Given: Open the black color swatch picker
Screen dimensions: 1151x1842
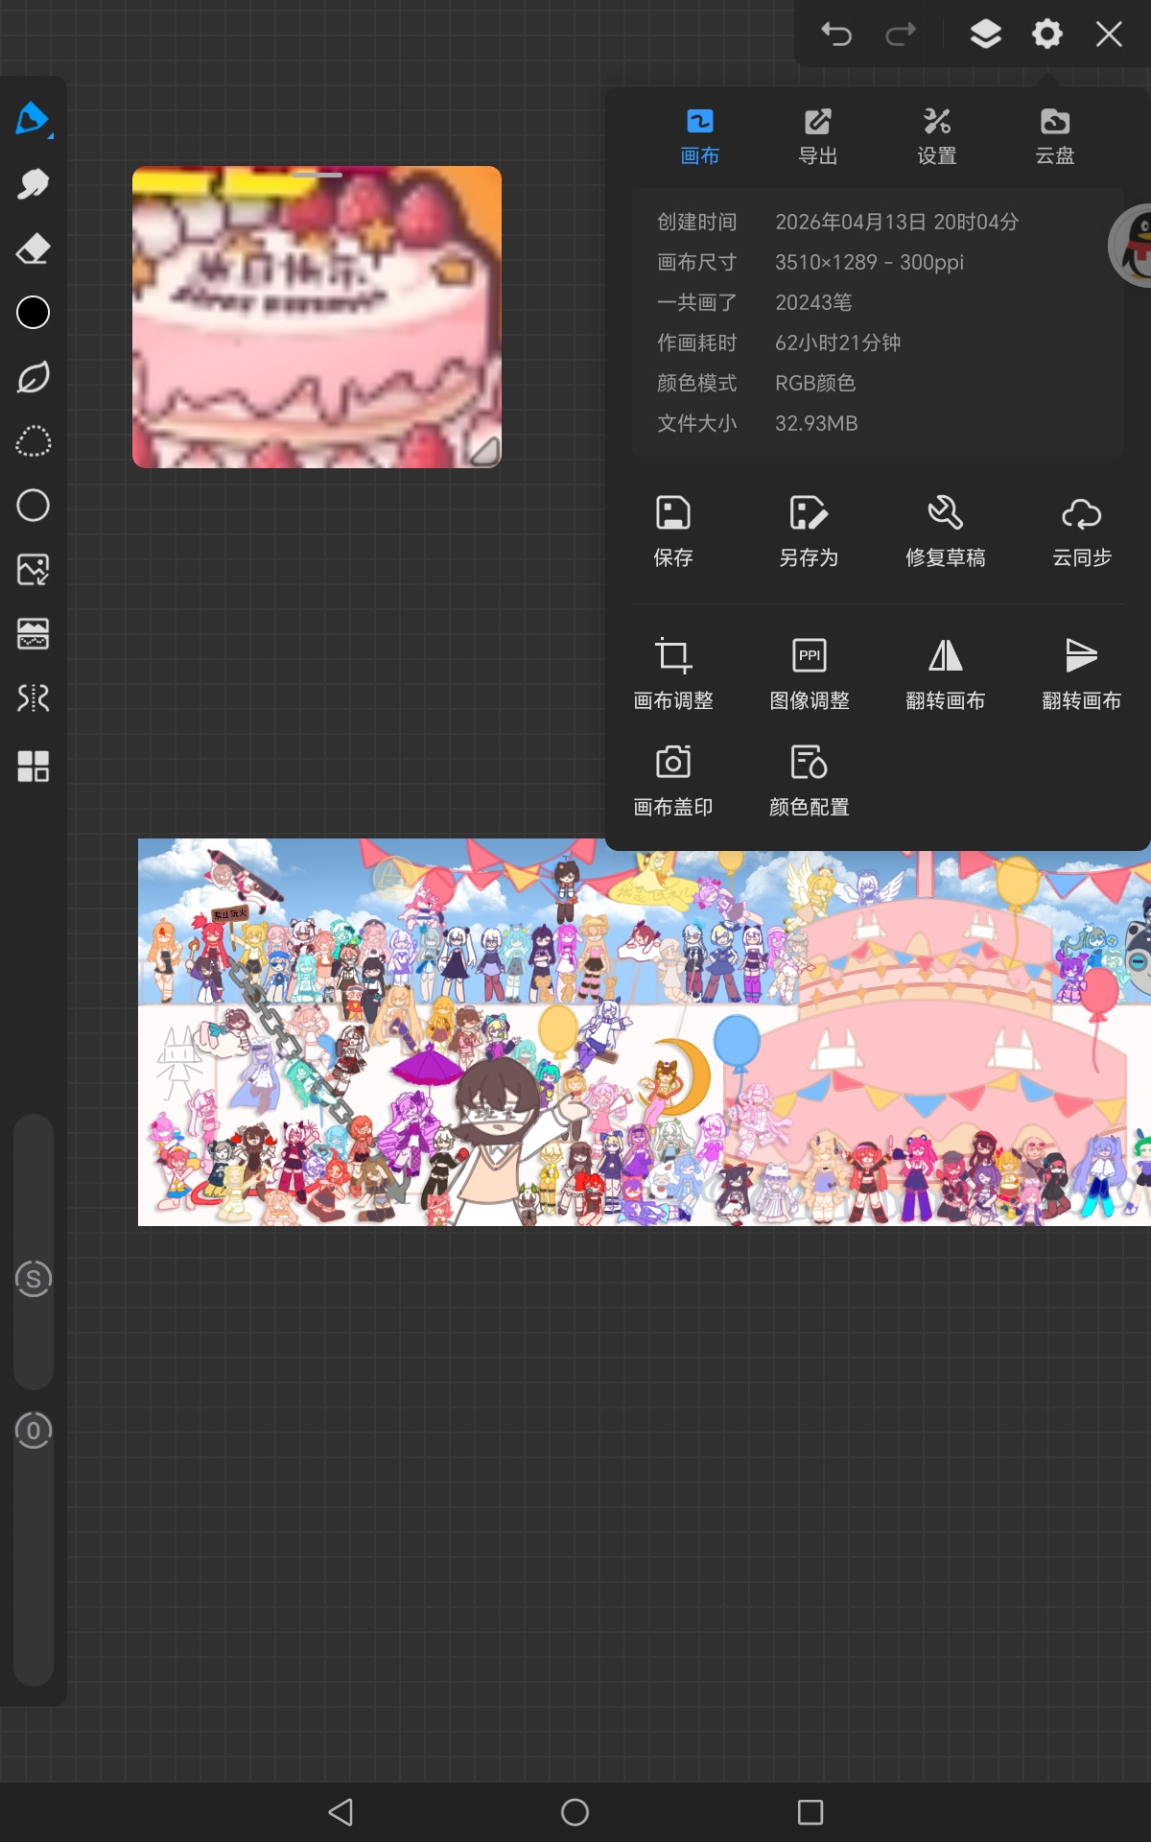Looking at the screenshot, I should [x=33, y=313].
